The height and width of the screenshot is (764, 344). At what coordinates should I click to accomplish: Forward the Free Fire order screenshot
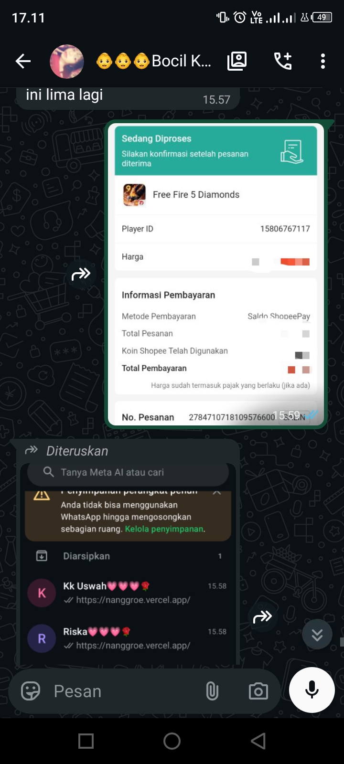point(81,274)
